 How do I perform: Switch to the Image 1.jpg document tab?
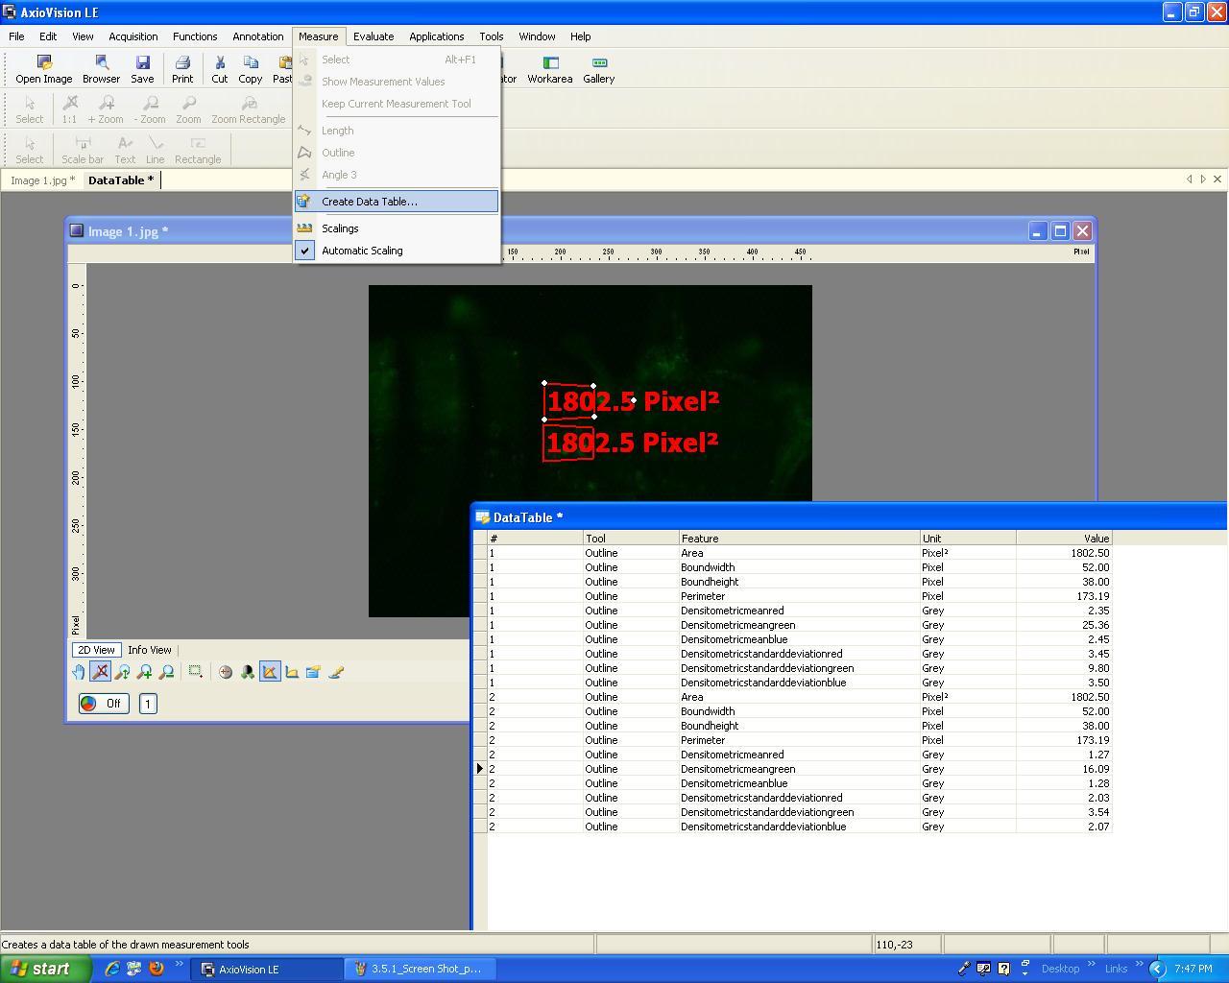pyautogui.click(x=41, y=180)
